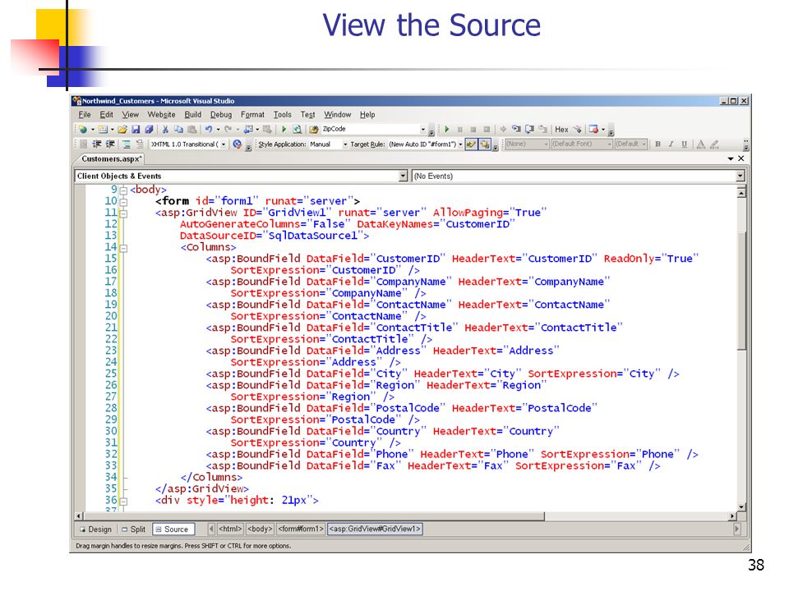Toggle Hex display in the debug toolbar
The image size is (789, 591).
(x=561, y=130)
